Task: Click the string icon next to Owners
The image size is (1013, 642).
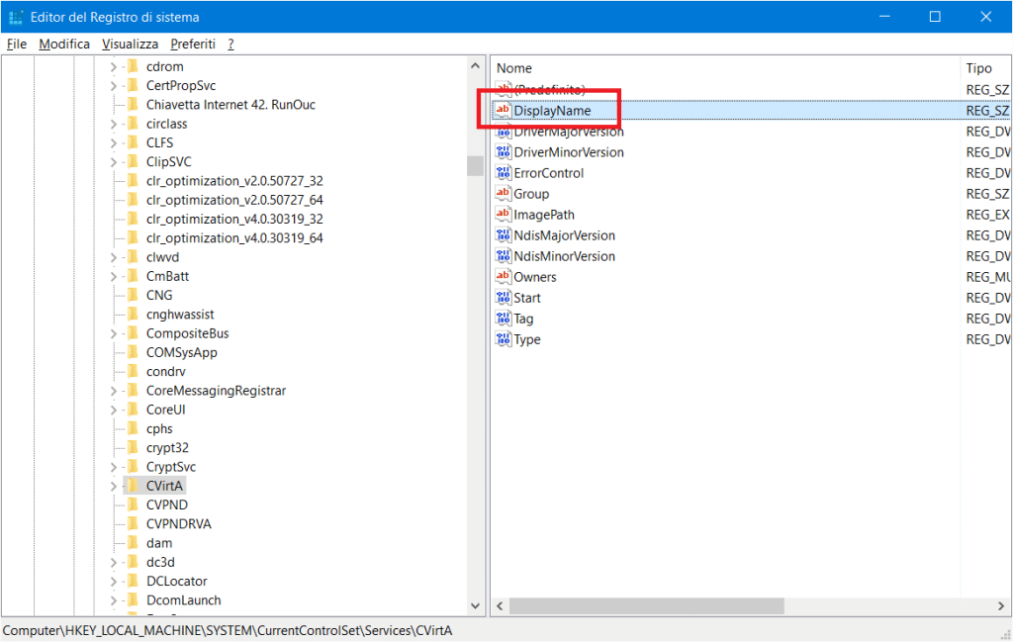Action: (504, 276)
